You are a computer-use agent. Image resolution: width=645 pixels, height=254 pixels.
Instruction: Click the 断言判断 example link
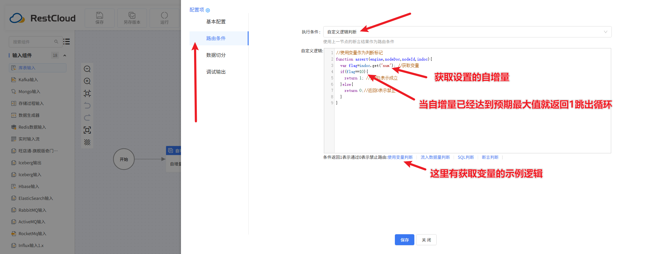pyautogui.click(x=490, y=157)
